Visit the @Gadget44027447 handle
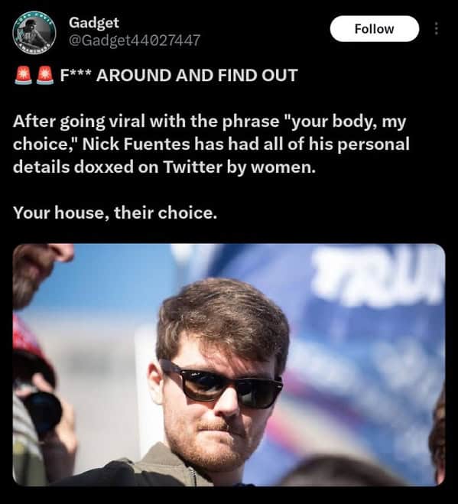Viewport: 458px width, 504px height. [135, 41]
